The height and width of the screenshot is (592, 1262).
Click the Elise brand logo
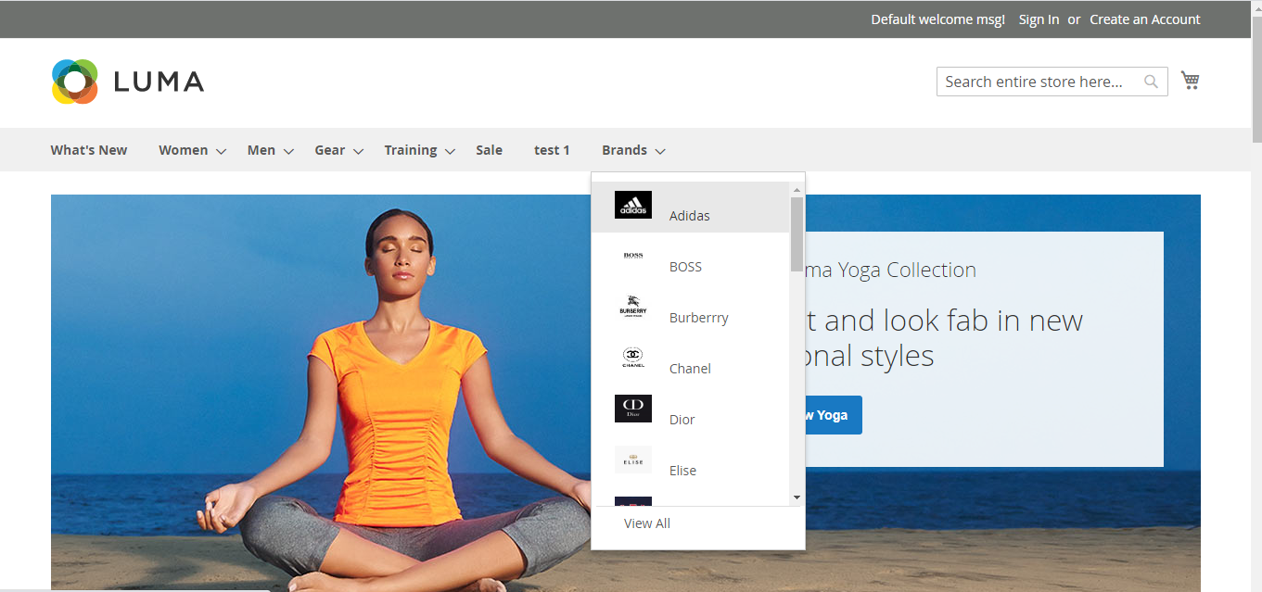point(633,460)
